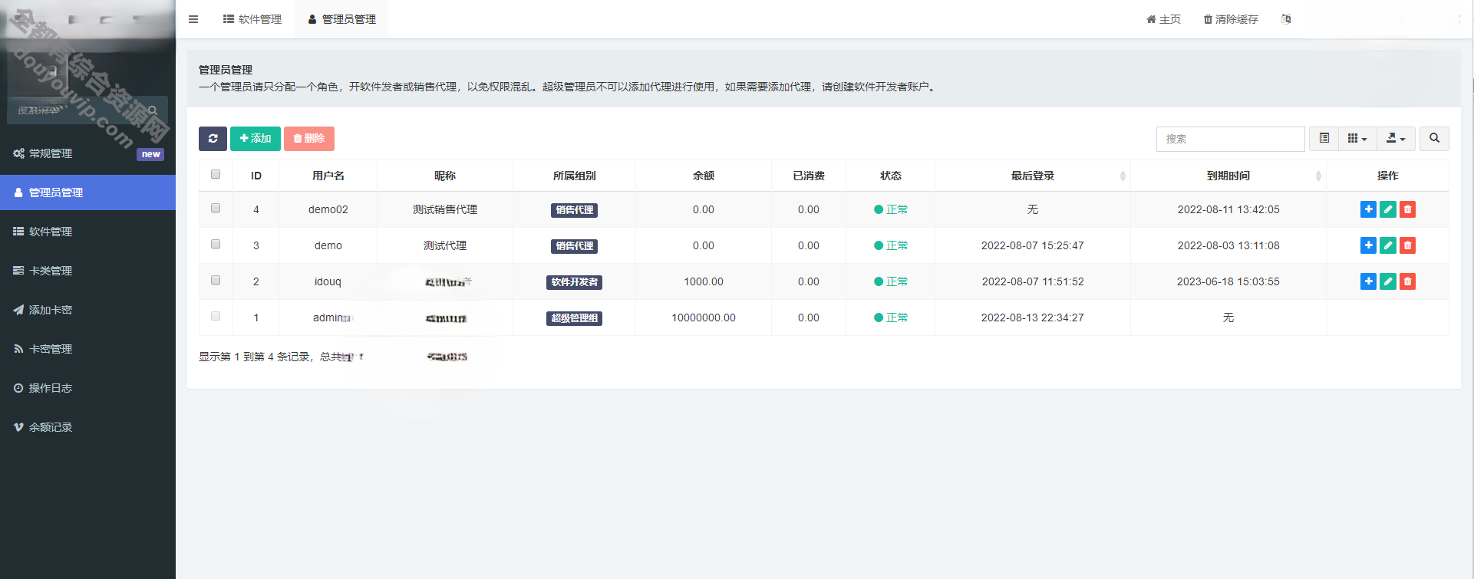The image size is (1474, 579).
Task: Click the sidebar search magnifier icon
Action: pyautogui.click(x=153, y=110)
